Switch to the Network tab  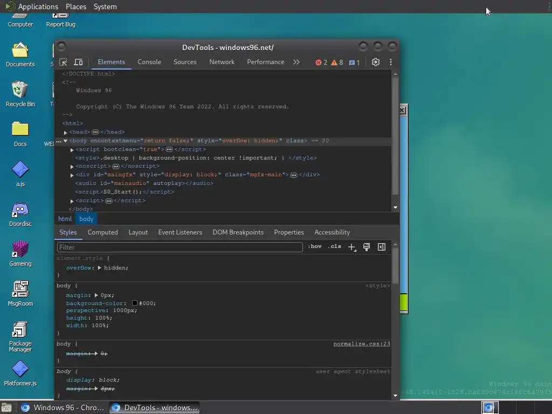(x=222, y=62)
